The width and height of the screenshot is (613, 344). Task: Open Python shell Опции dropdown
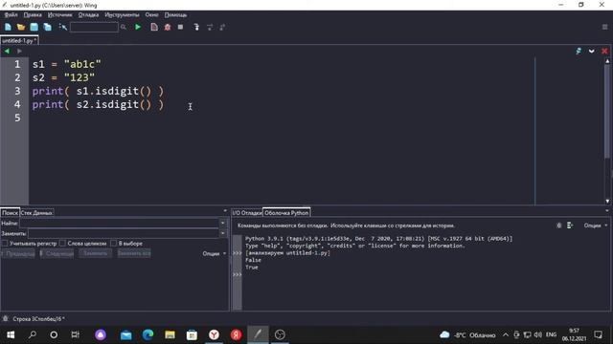596,226
